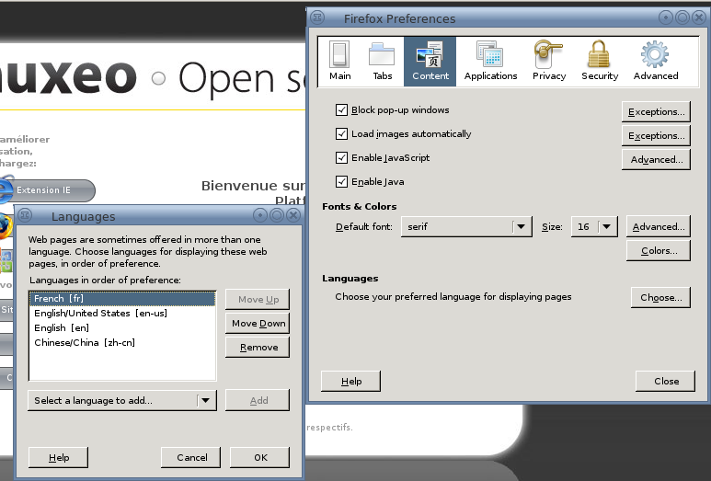The width and height of the screenshot is (711, 481).
Task: Click Choose for preferred languages
Action: [x=660, y=297]
